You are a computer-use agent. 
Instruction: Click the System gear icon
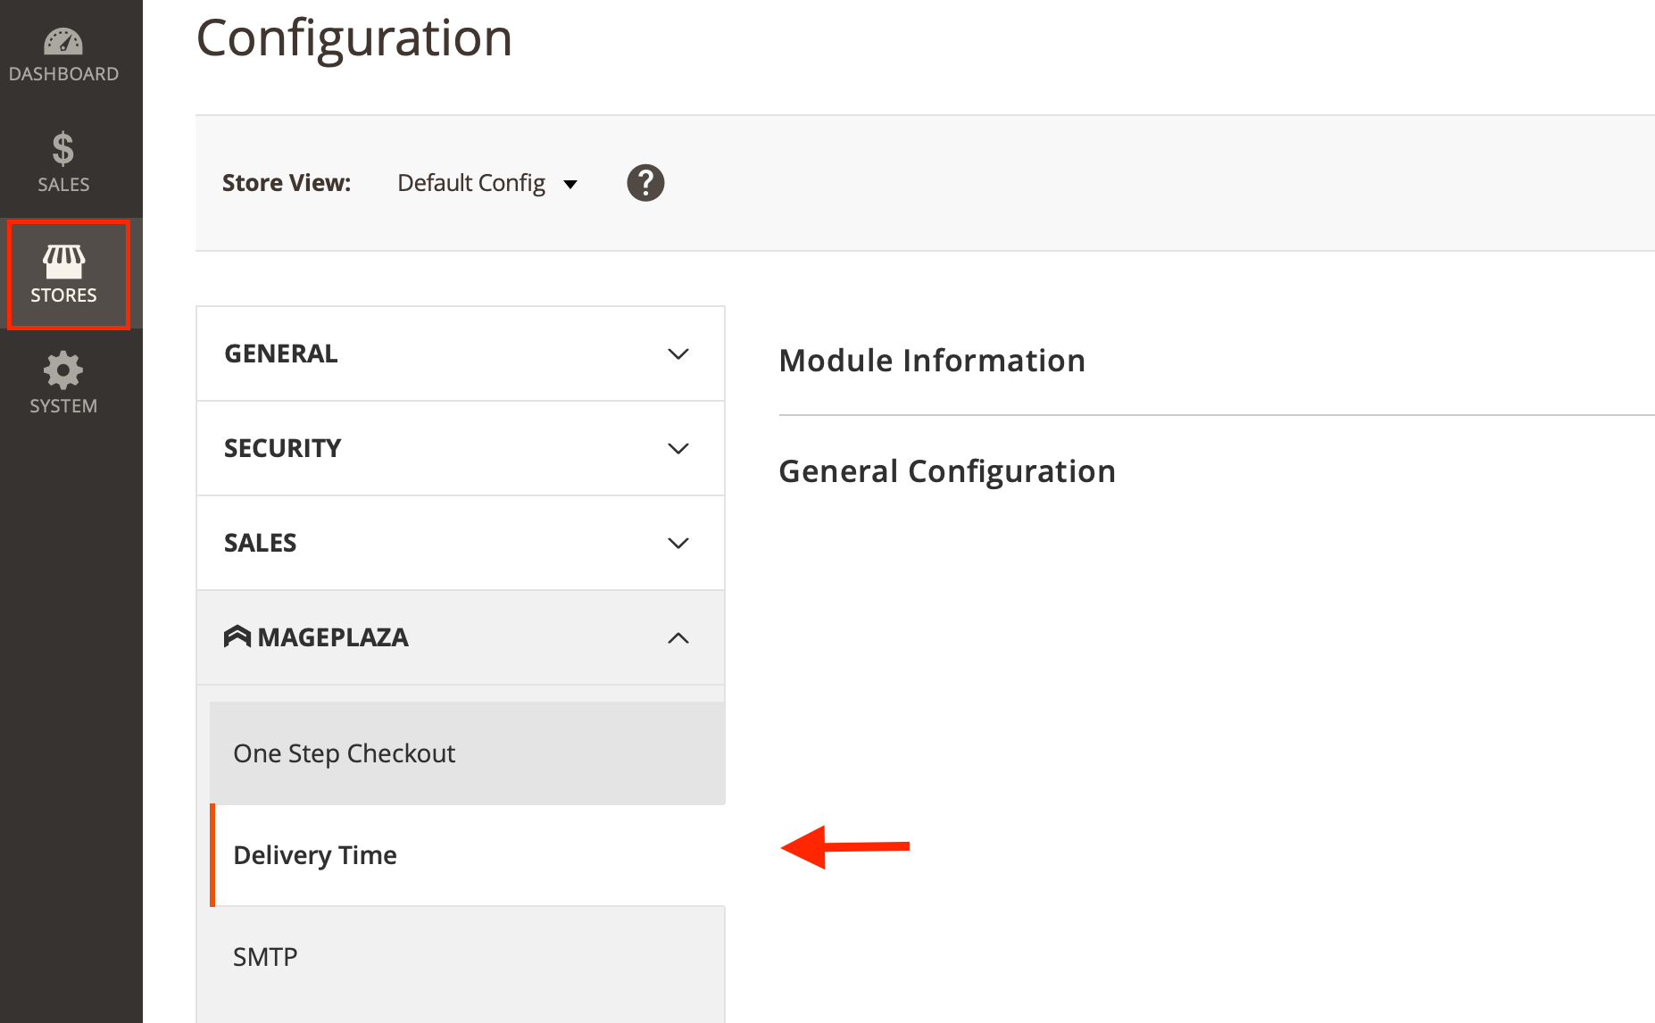(63, 370)
